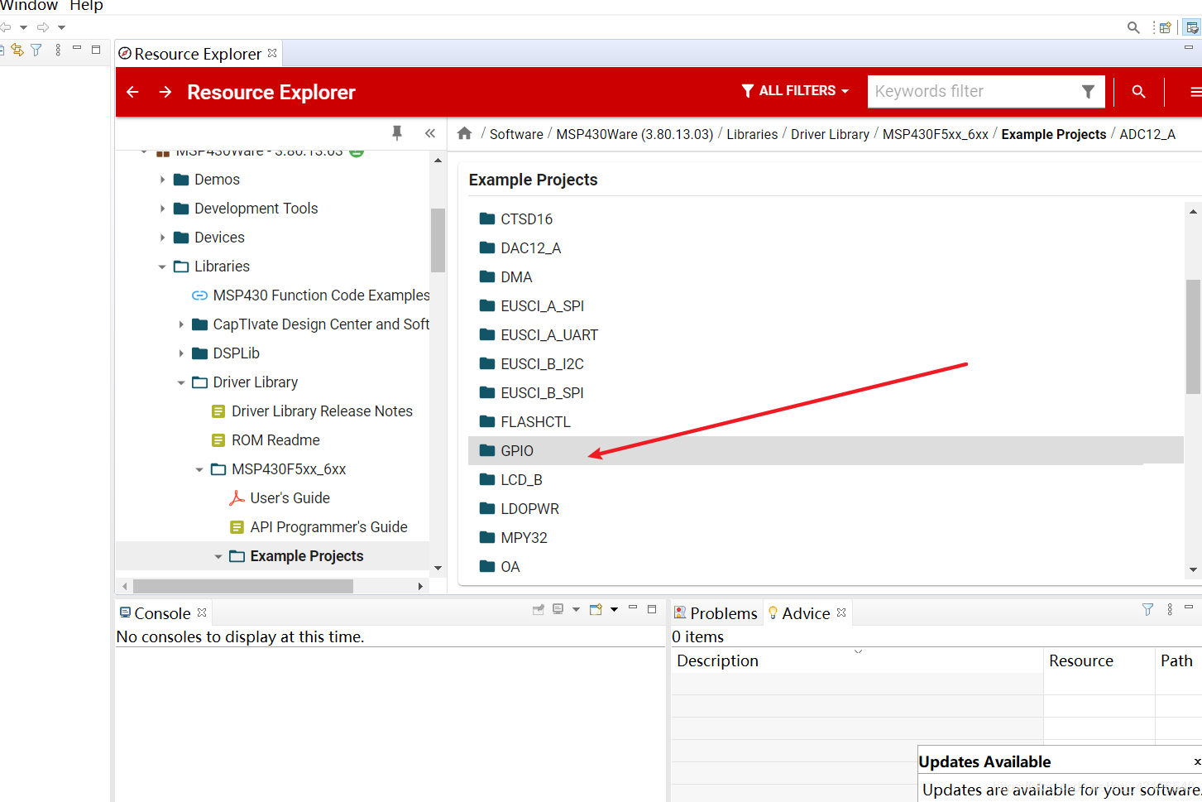Image resolution: width=1202 pixels, height=802 pixels.
Task: Click the tree pane vertical scrollbar thumb
Action: coord(438,240)
